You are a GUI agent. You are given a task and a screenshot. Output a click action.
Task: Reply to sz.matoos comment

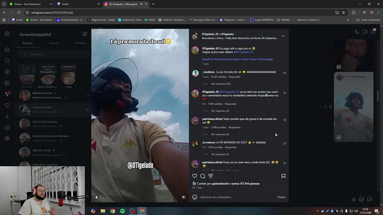tap(231, 147)
